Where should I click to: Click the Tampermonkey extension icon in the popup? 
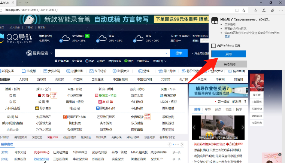(x=215, y=21)
